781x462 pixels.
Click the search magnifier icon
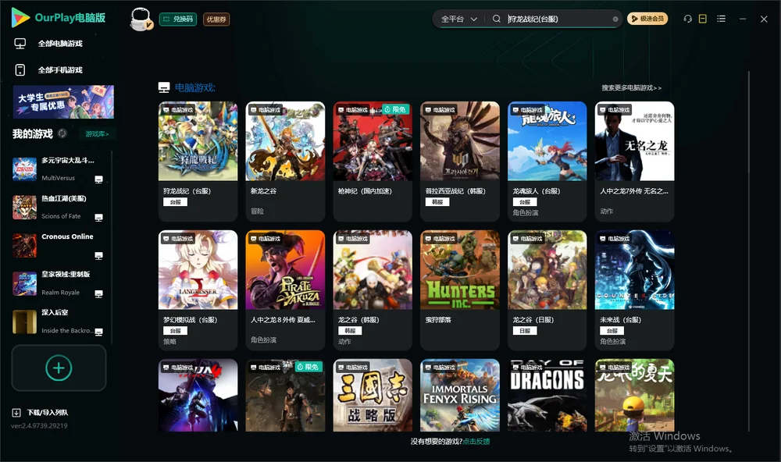(x=496, y=19)
